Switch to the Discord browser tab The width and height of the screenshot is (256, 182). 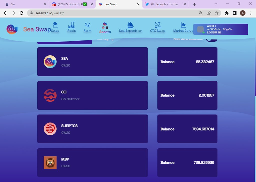72,4
